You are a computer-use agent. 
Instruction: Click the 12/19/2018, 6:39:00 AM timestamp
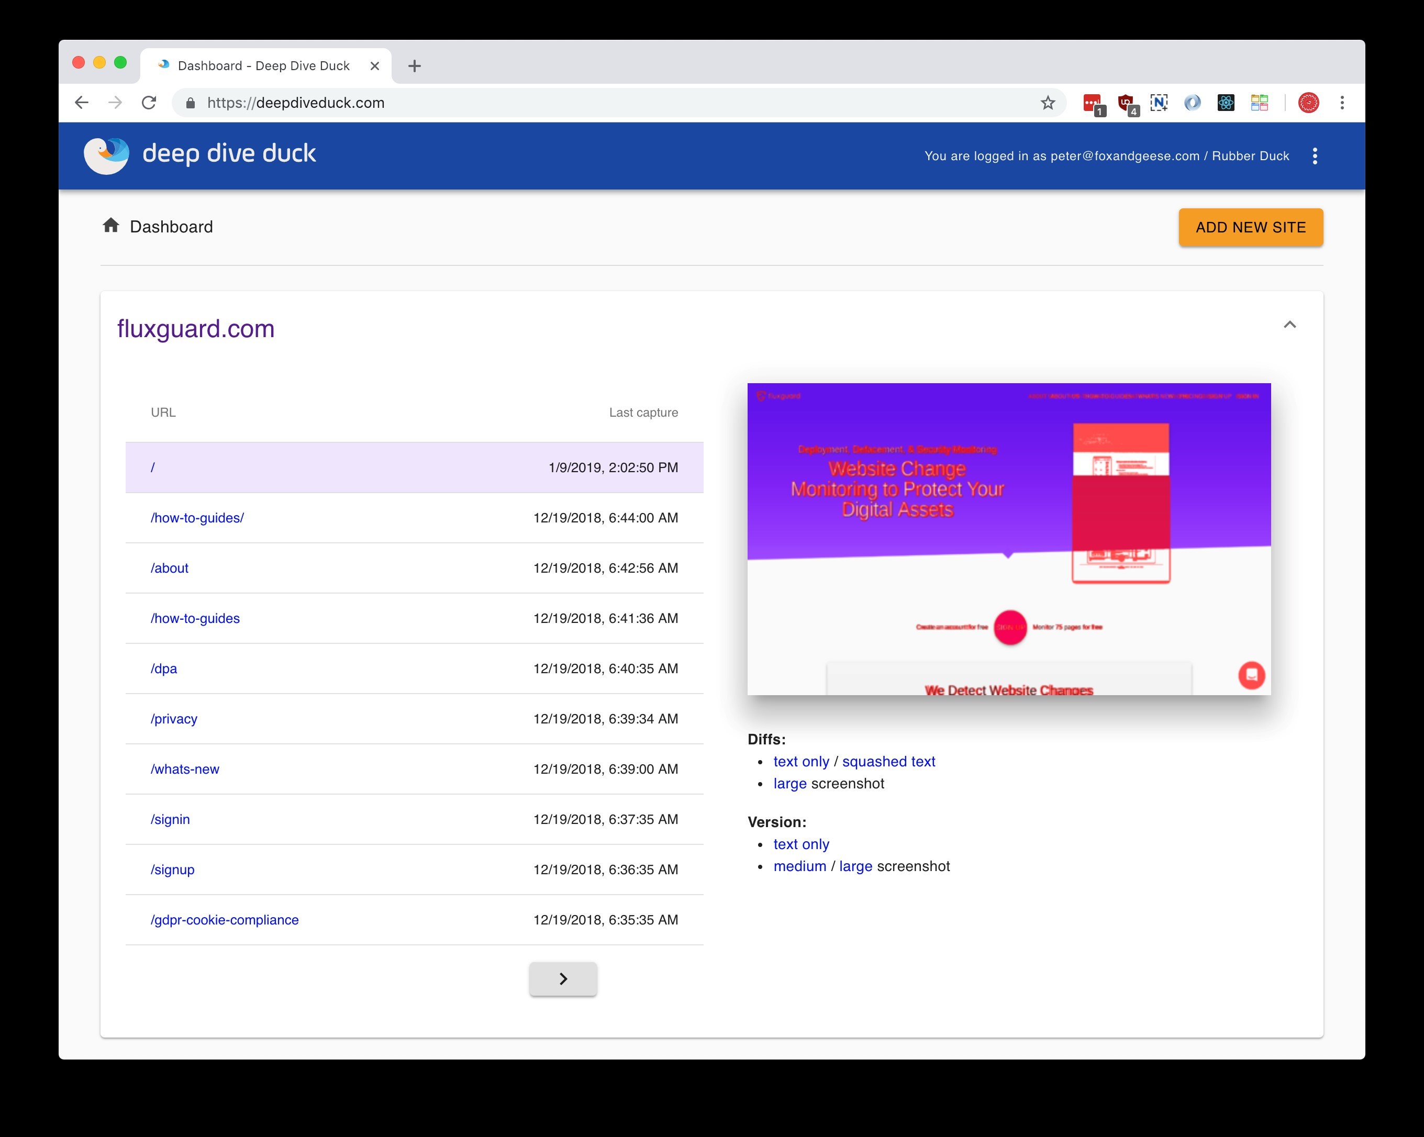point(606,769)
